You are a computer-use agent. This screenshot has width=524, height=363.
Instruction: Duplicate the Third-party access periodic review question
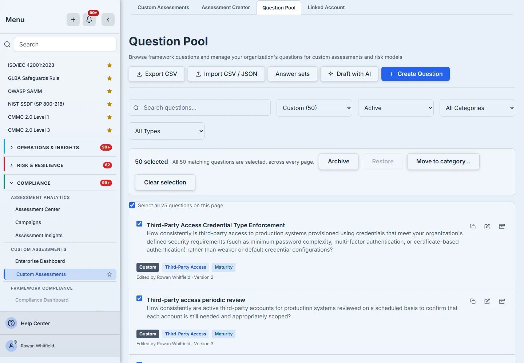click(x=473, y=301)
